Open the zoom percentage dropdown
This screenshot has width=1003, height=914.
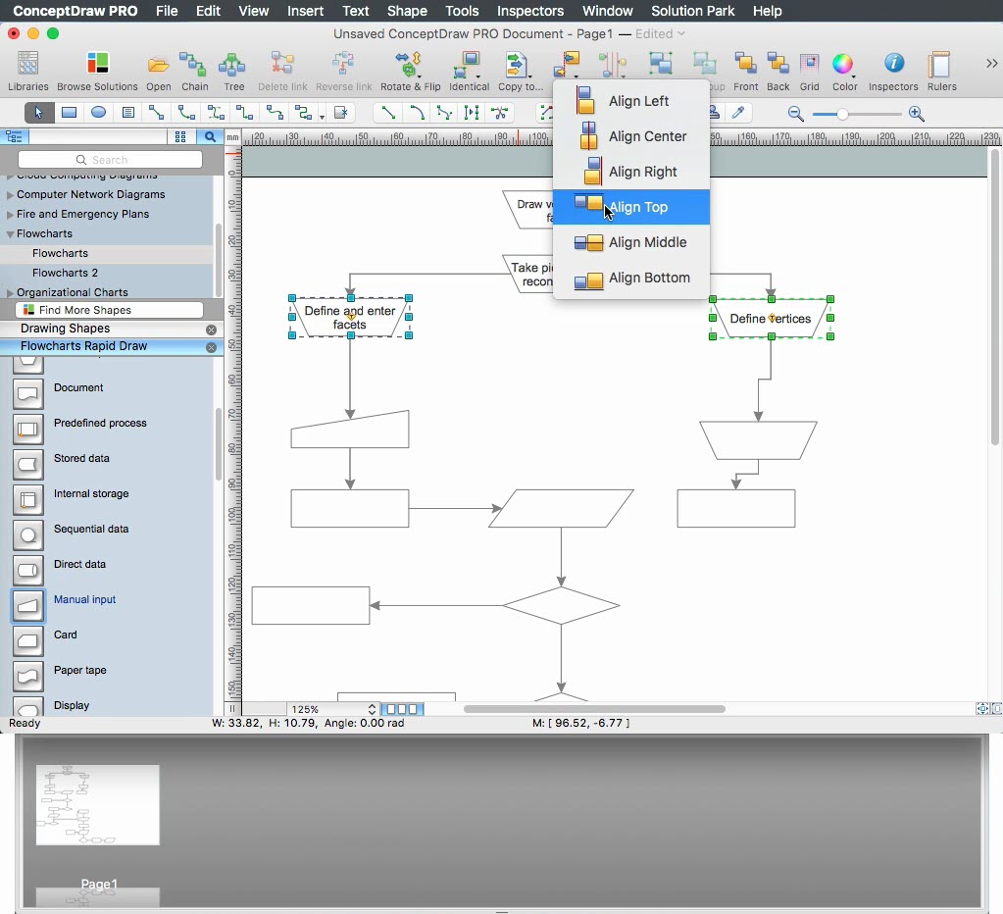tap(372, 709)
